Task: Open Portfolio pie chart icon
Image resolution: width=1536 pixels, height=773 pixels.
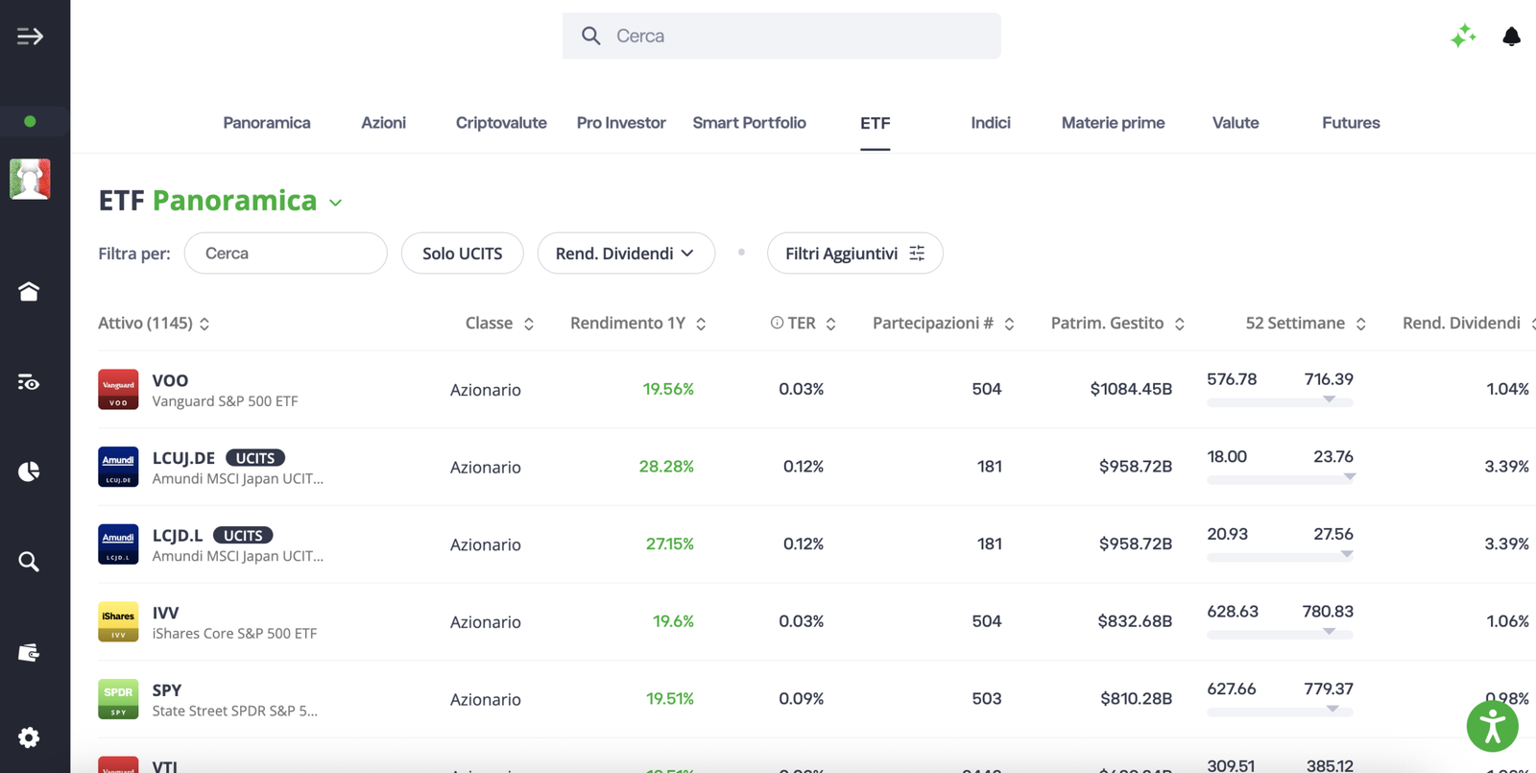Action: [x=29, y=471]
